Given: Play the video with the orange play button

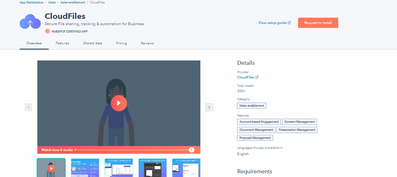Looking at the screenshot, I should 119,103.
